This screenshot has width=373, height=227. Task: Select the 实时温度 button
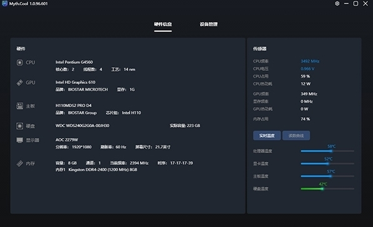coord(267,135)
